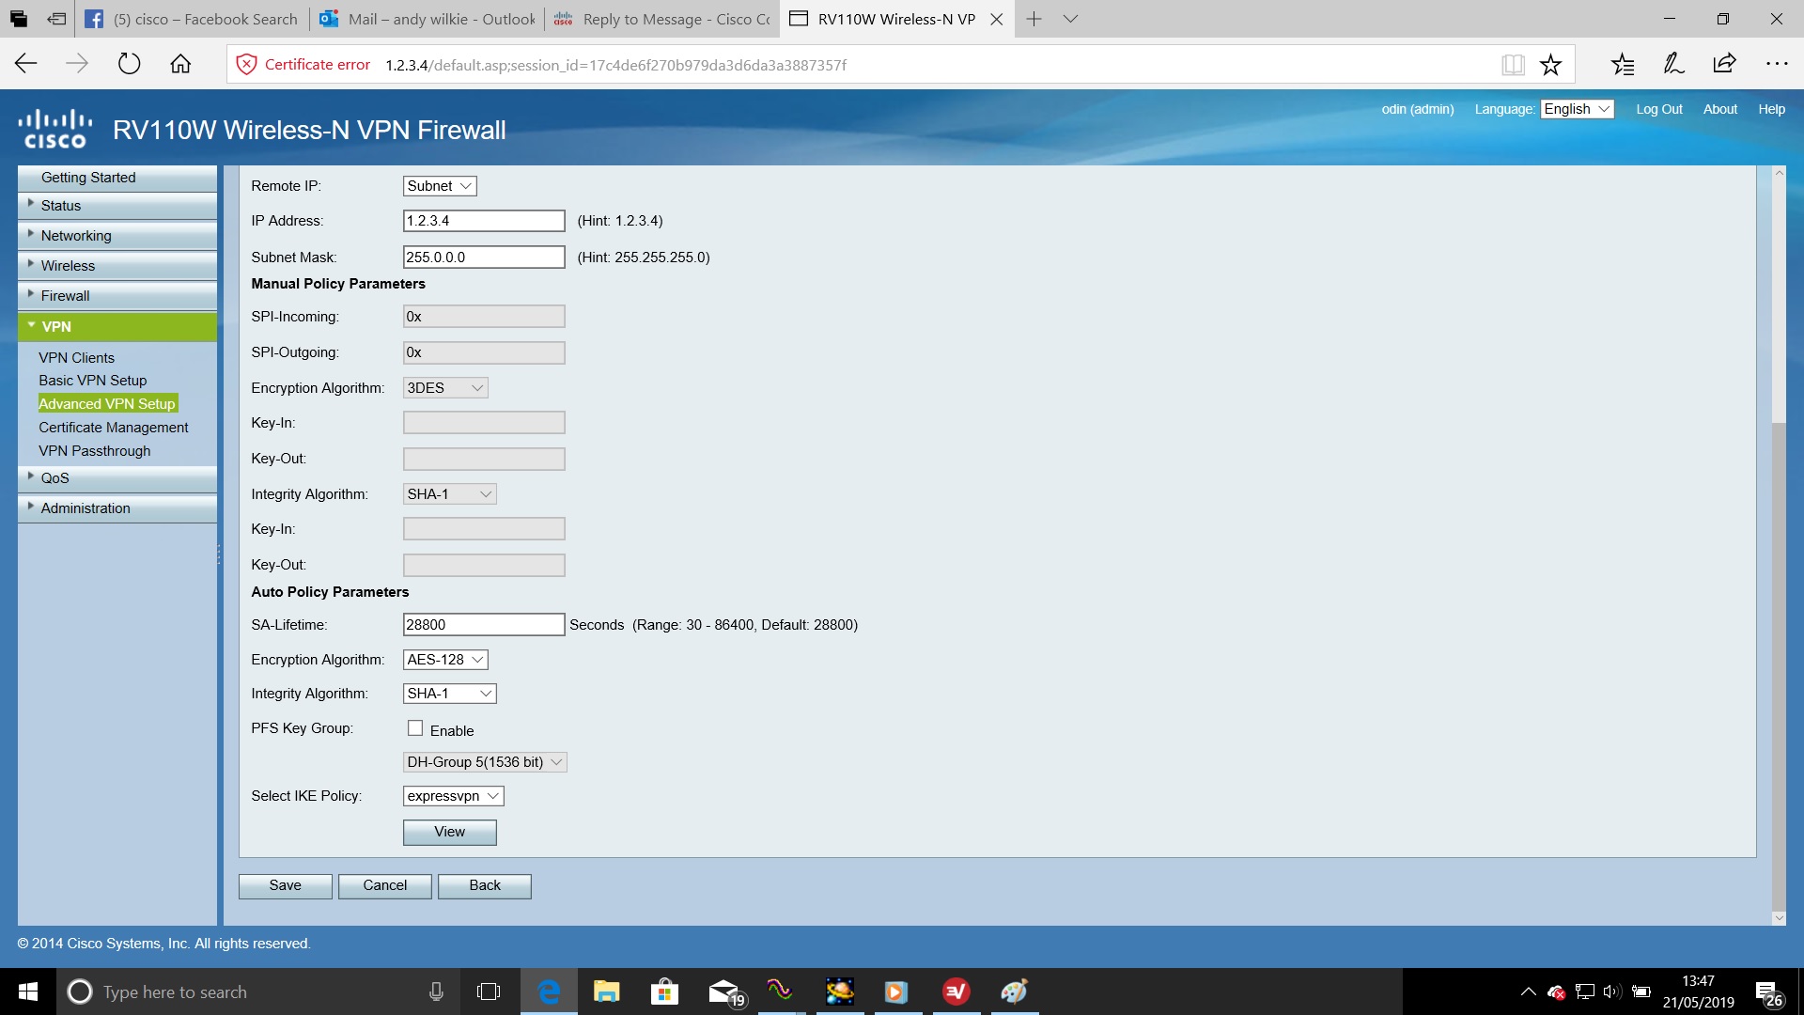Close the RV110W Wireless-N tab
This screenshot has width=1804, height=1015.
point(997,19)
